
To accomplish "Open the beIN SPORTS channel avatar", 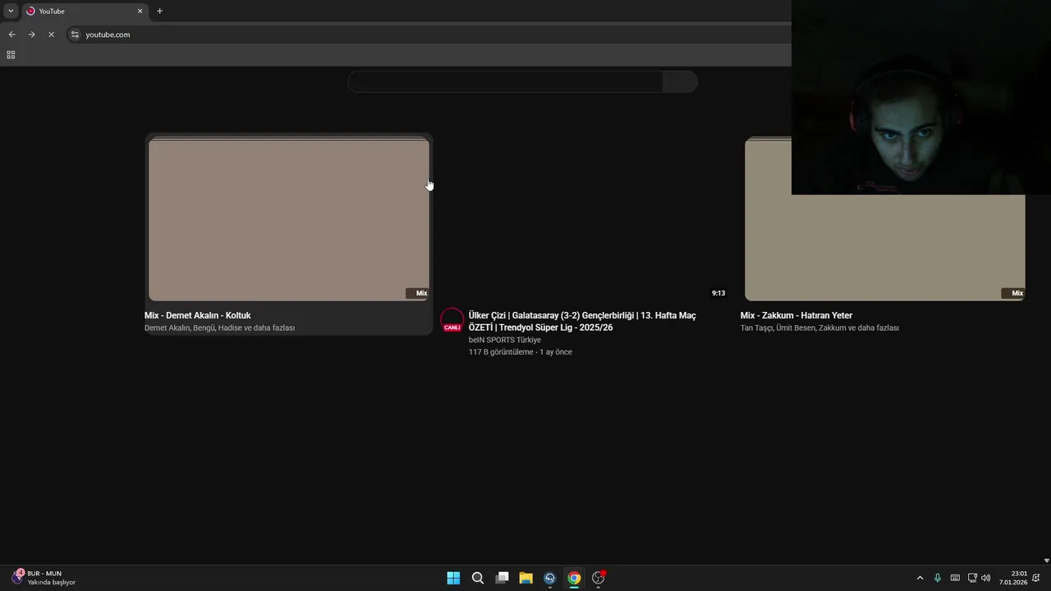I will (x=452, y=321).
